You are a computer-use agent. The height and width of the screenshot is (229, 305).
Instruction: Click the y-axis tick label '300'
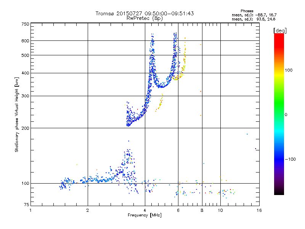coord(25,96)
